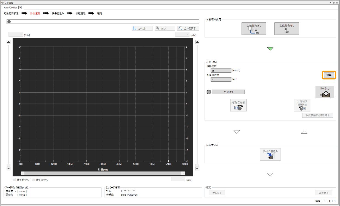Image resolution: width=340 pixels, height=206 pixels.
Task: Click the 全体を表示 show-all button
Action: point(188,28)
